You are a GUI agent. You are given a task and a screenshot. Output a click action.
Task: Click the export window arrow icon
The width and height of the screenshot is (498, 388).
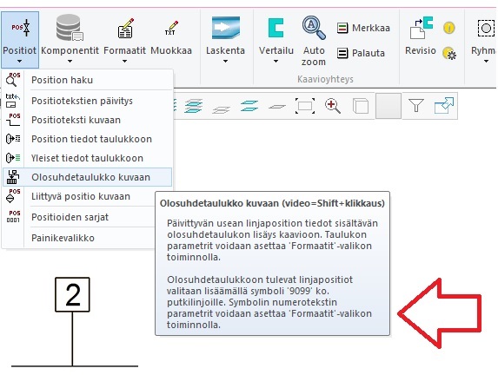(444, 106)
